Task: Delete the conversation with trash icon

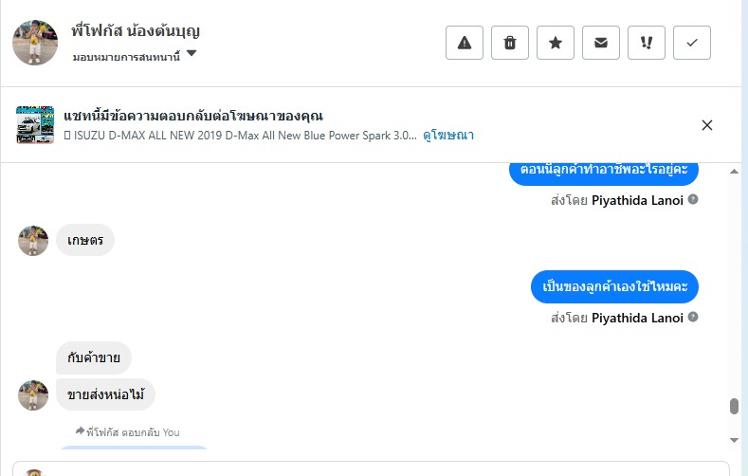Action: 510,43
